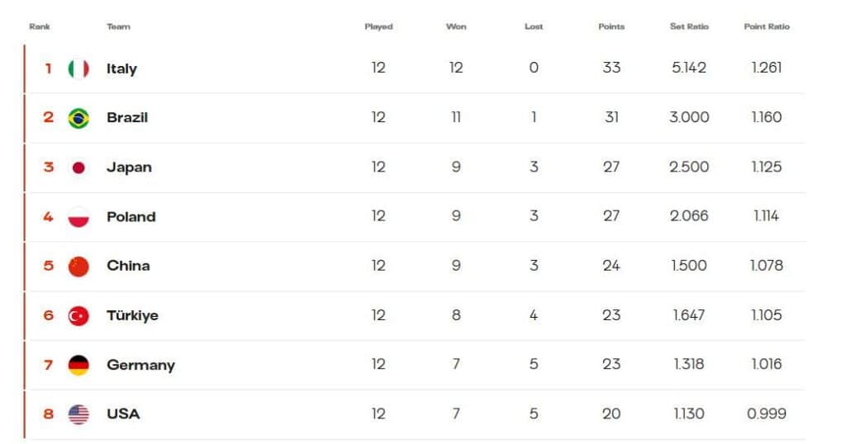Click the Brazil flag icon
Image resolution: width=846 pixels, height=444 pixels.
click(78, 118)
